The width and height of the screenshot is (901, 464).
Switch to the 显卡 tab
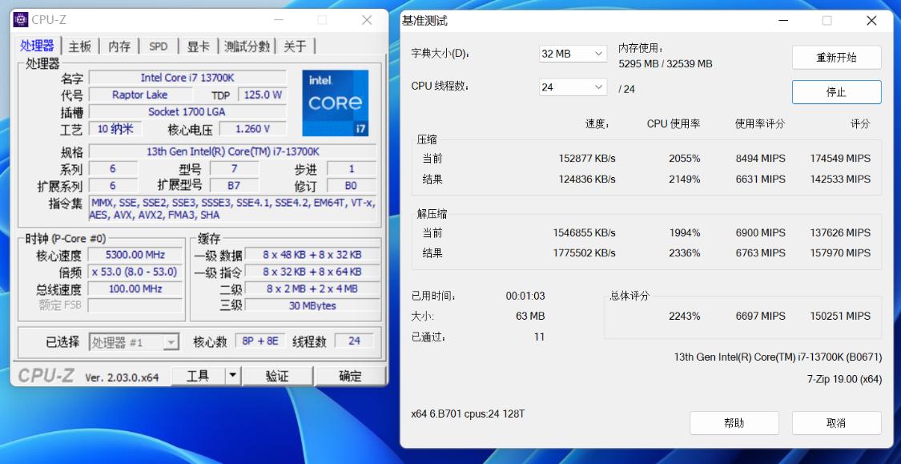[198, 46]
